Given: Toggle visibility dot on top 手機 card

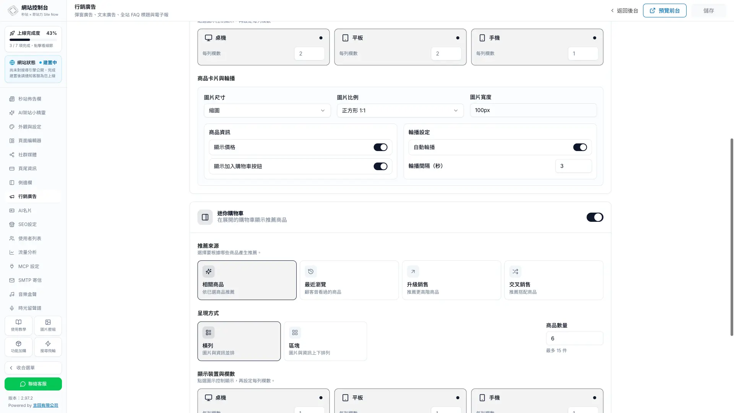Looking at the screenshot, I should pos(594,38).
